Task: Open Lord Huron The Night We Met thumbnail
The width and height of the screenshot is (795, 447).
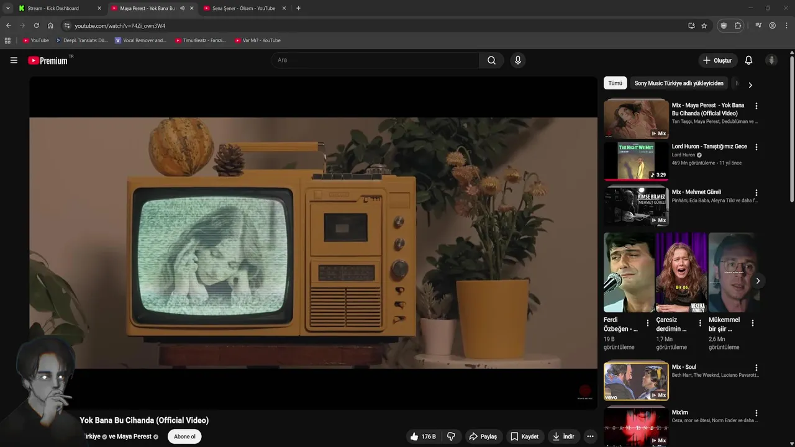Action: [636, 161]
